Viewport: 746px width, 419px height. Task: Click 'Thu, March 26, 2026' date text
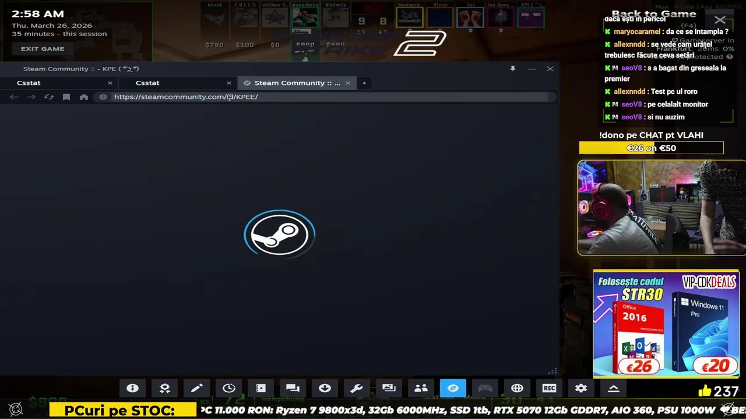pyautogui.click(x=52, y=26)
